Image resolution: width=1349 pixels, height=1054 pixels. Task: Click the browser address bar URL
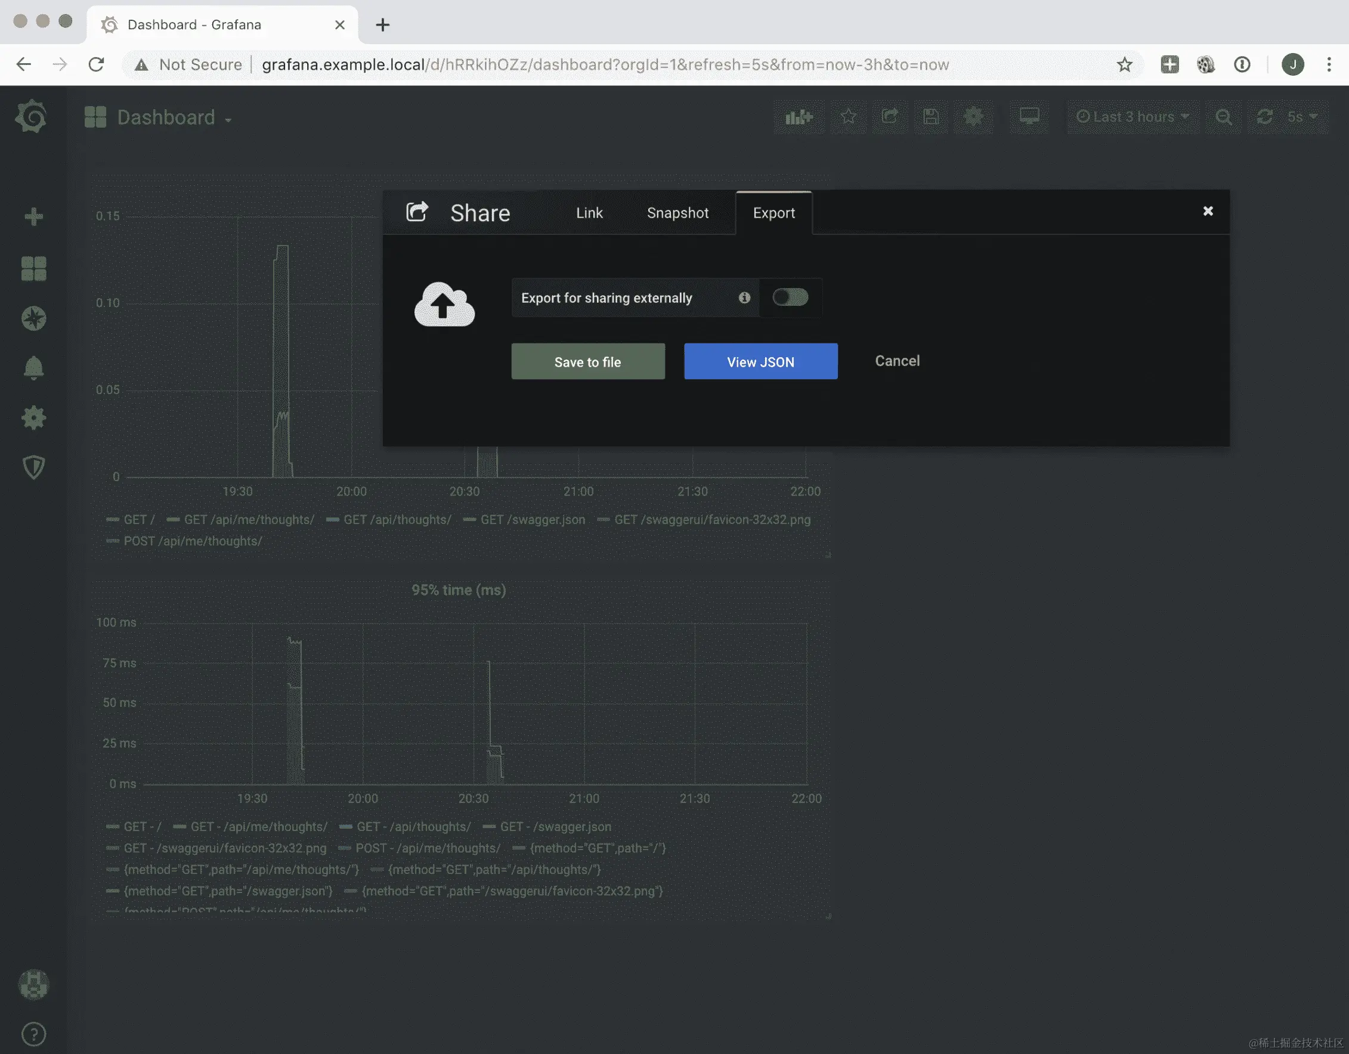605,64
